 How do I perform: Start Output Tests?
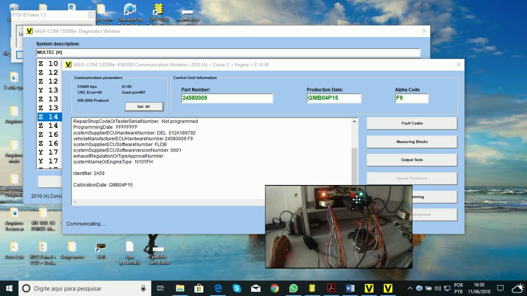click(412, 160)
